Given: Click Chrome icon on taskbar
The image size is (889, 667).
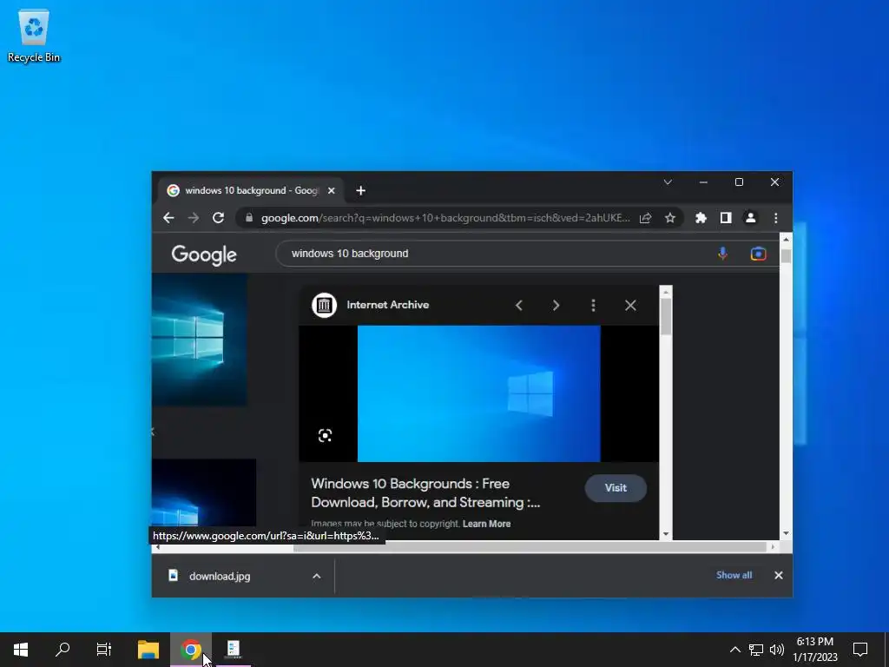Looking at the screenshot, I should 191,650.
